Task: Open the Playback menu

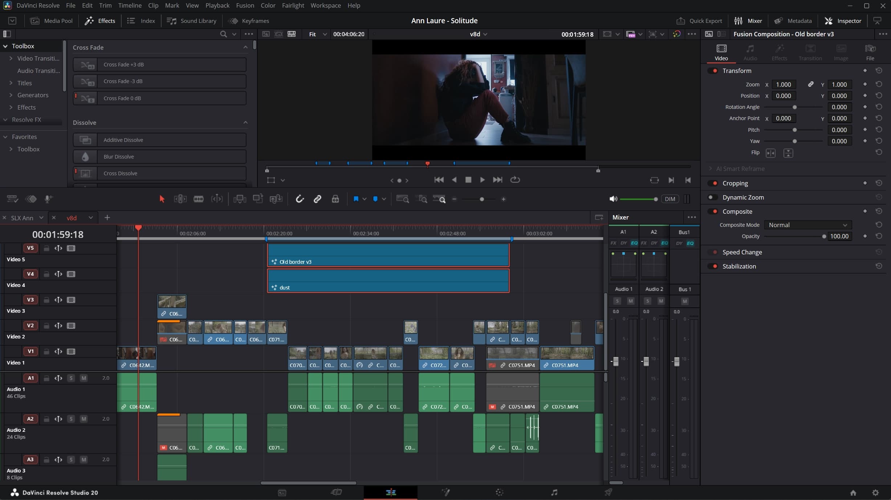Action: point(217,5)
